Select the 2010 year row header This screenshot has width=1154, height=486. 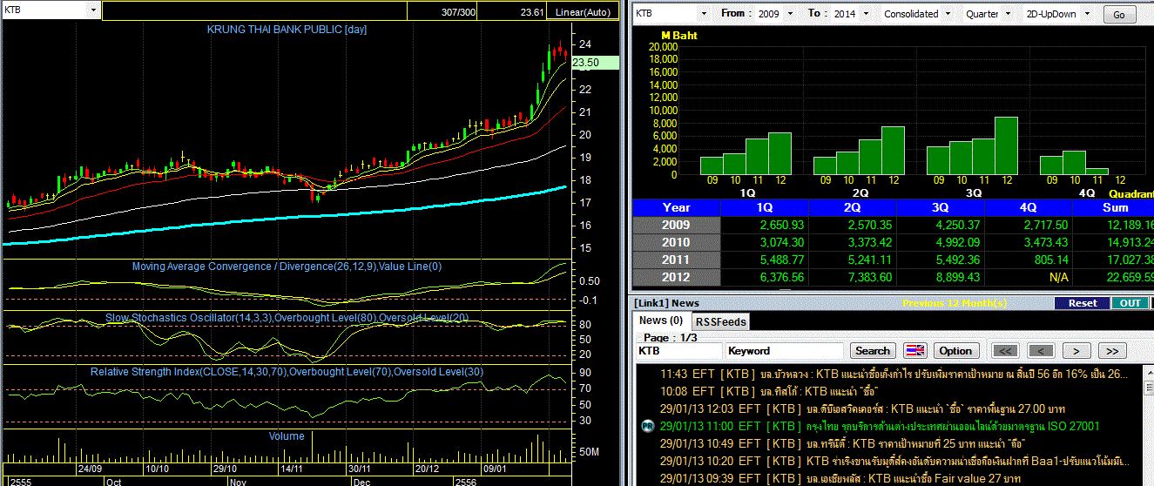click(677, 242)
